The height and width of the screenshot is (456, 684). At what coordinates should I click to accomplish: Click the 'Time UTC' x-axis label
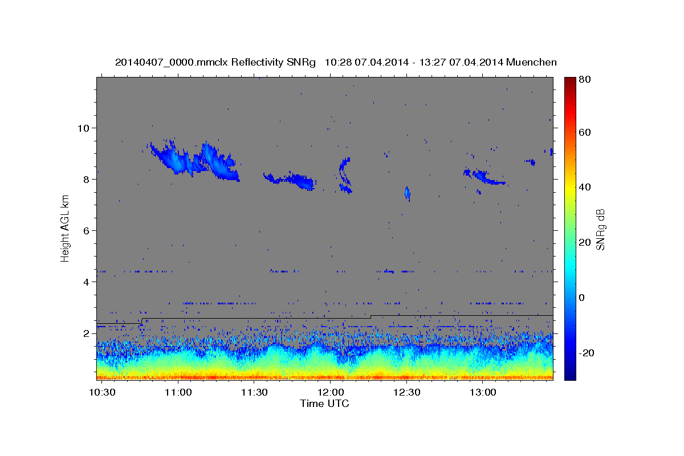324,404
